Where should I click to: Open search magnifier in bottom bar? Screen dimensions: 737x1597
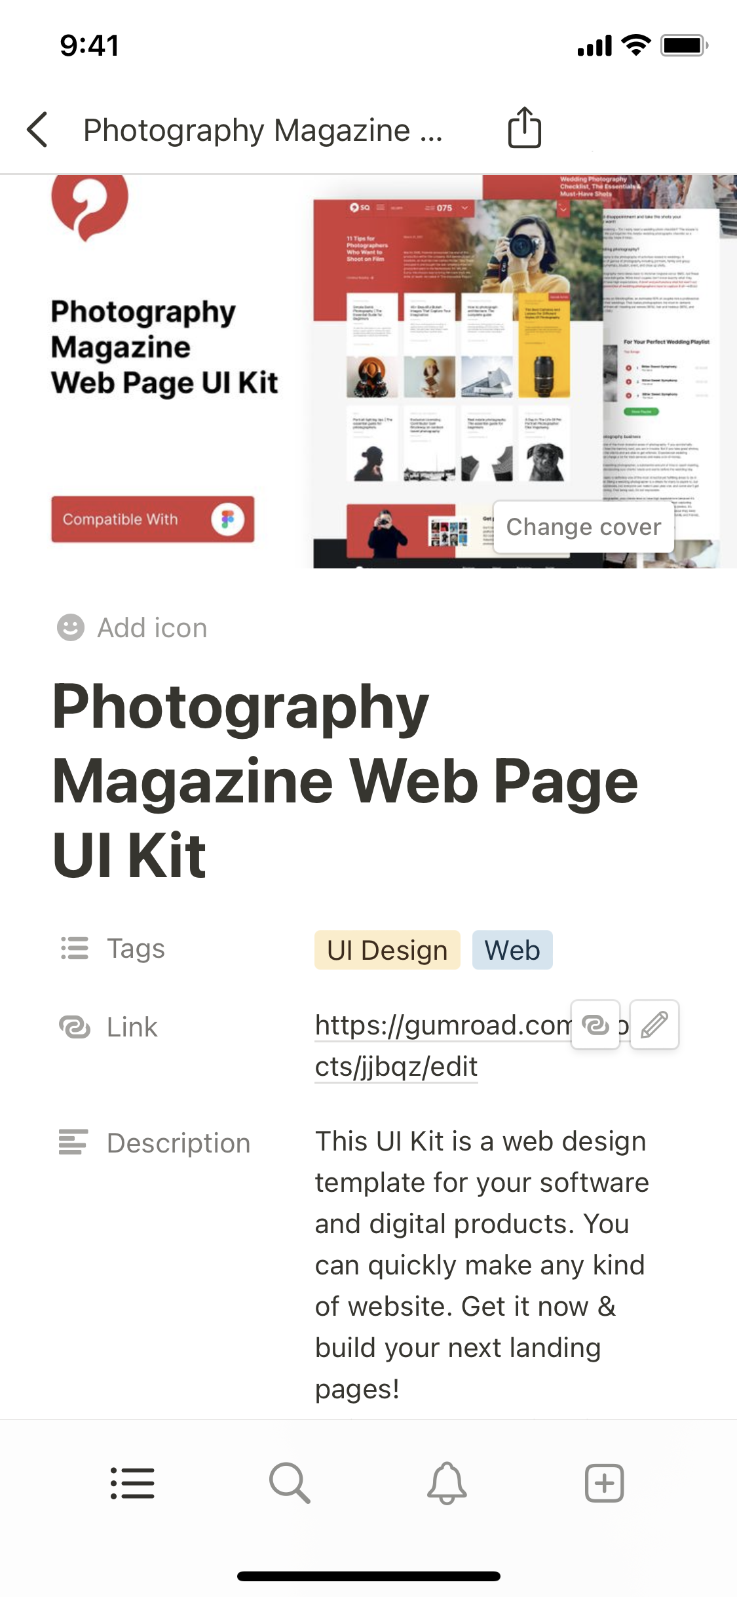pos(290,1483)
